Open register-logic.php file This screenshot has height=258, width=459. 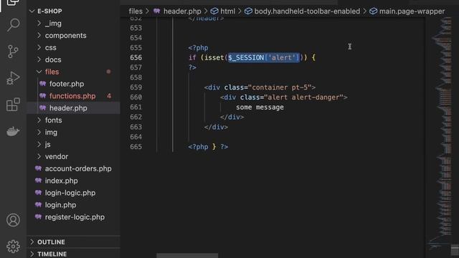click(x=75, y=217)
